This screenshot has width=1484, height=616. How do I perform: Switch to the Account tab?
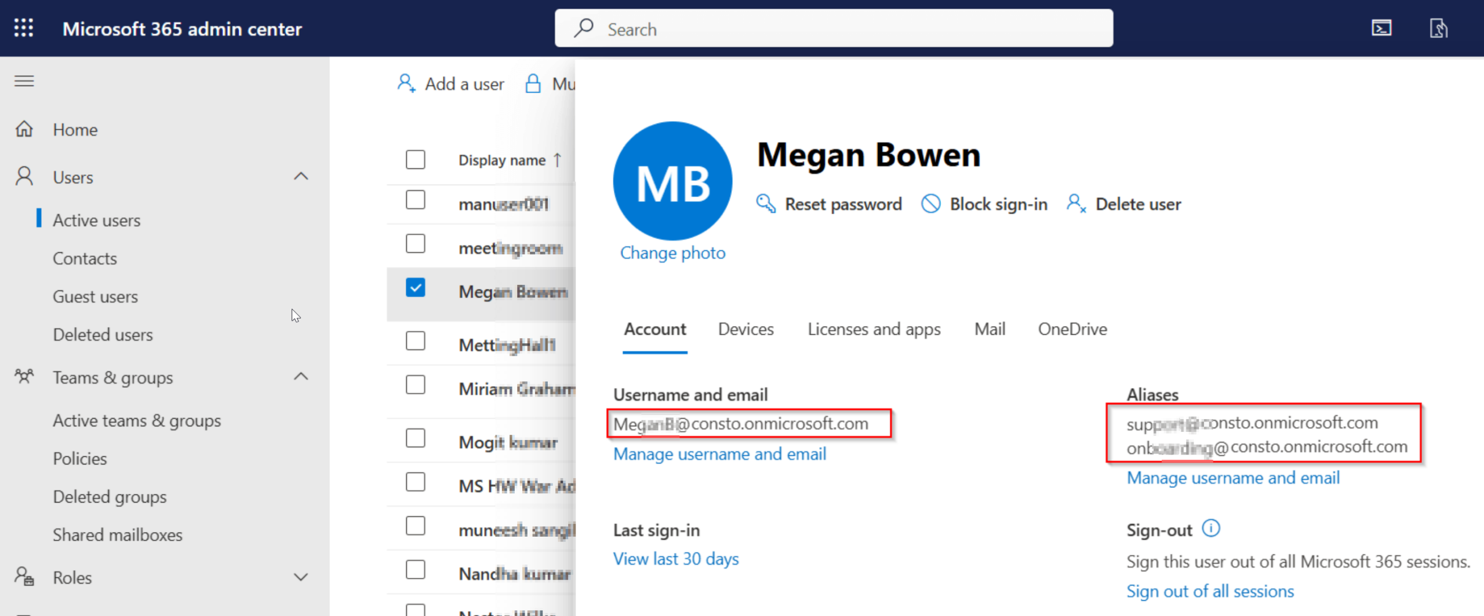(x=655, y=329)
